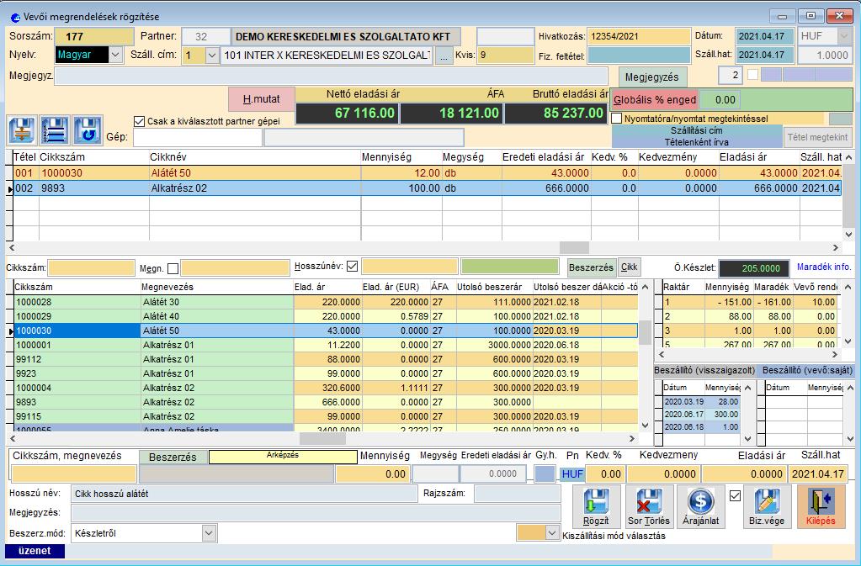Click the Hosszú név field 'Cikk hosszú alátét'
Screen dimensions: 861x566
tap(244, 494)
